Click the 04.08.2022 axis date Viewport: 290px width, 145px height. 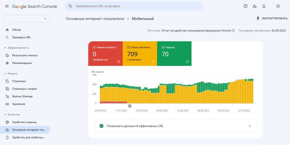(x=162, y=111)
